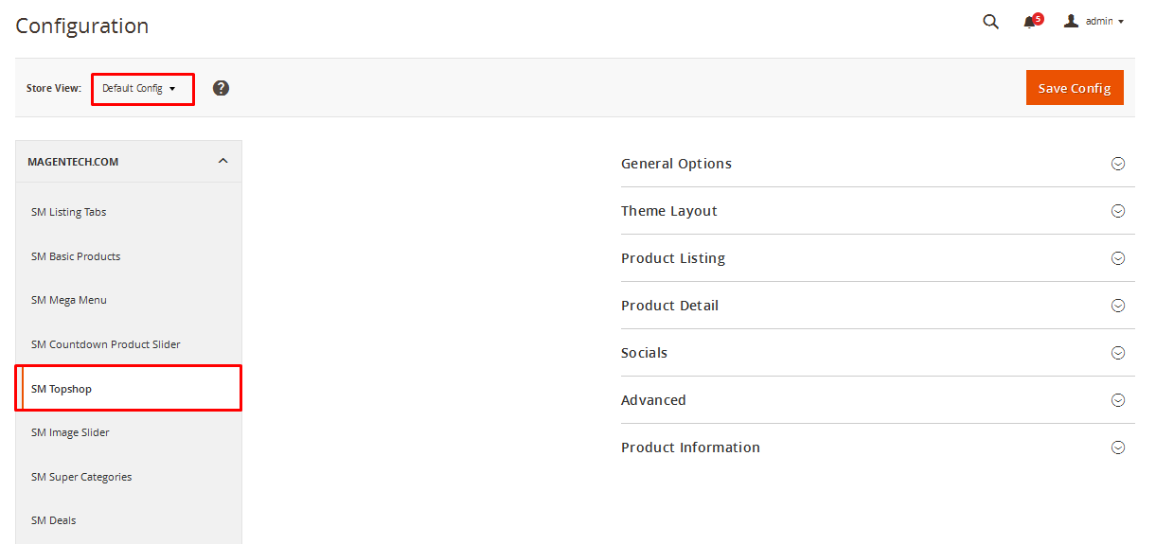Open SM Listing Tabs settings
Viewport: 1156px width, 544px height.
click(x=129, y=212)
